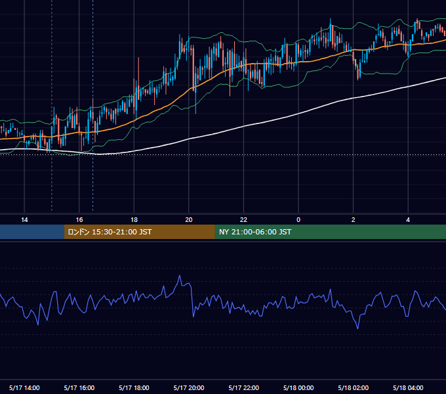The height and width of the screenshot is (394, 446).
Task: Click the 5/17 20:00 date label
Action: pos(189,387)
